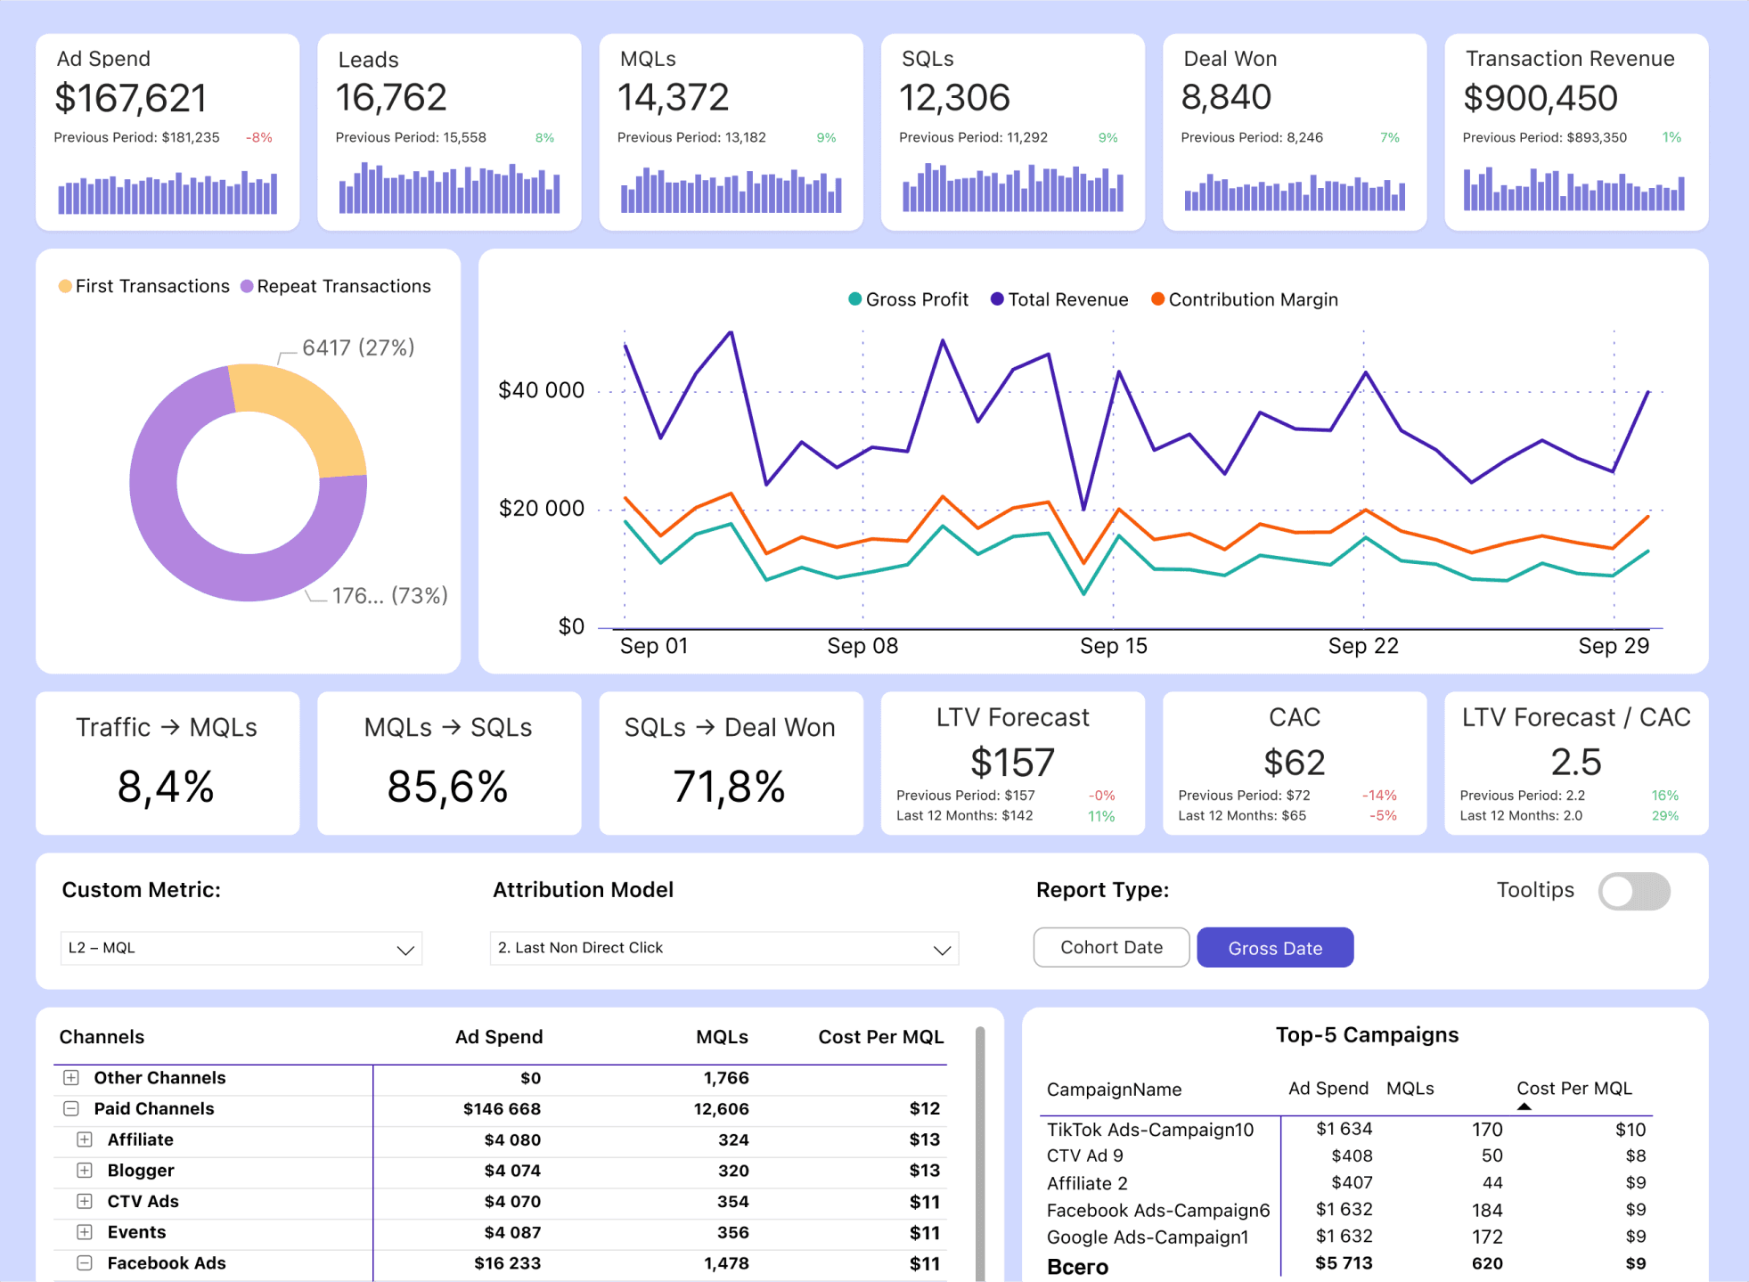
Task: Select Facebook Ads-Campaign6 row
Action: [1345, 1210]
